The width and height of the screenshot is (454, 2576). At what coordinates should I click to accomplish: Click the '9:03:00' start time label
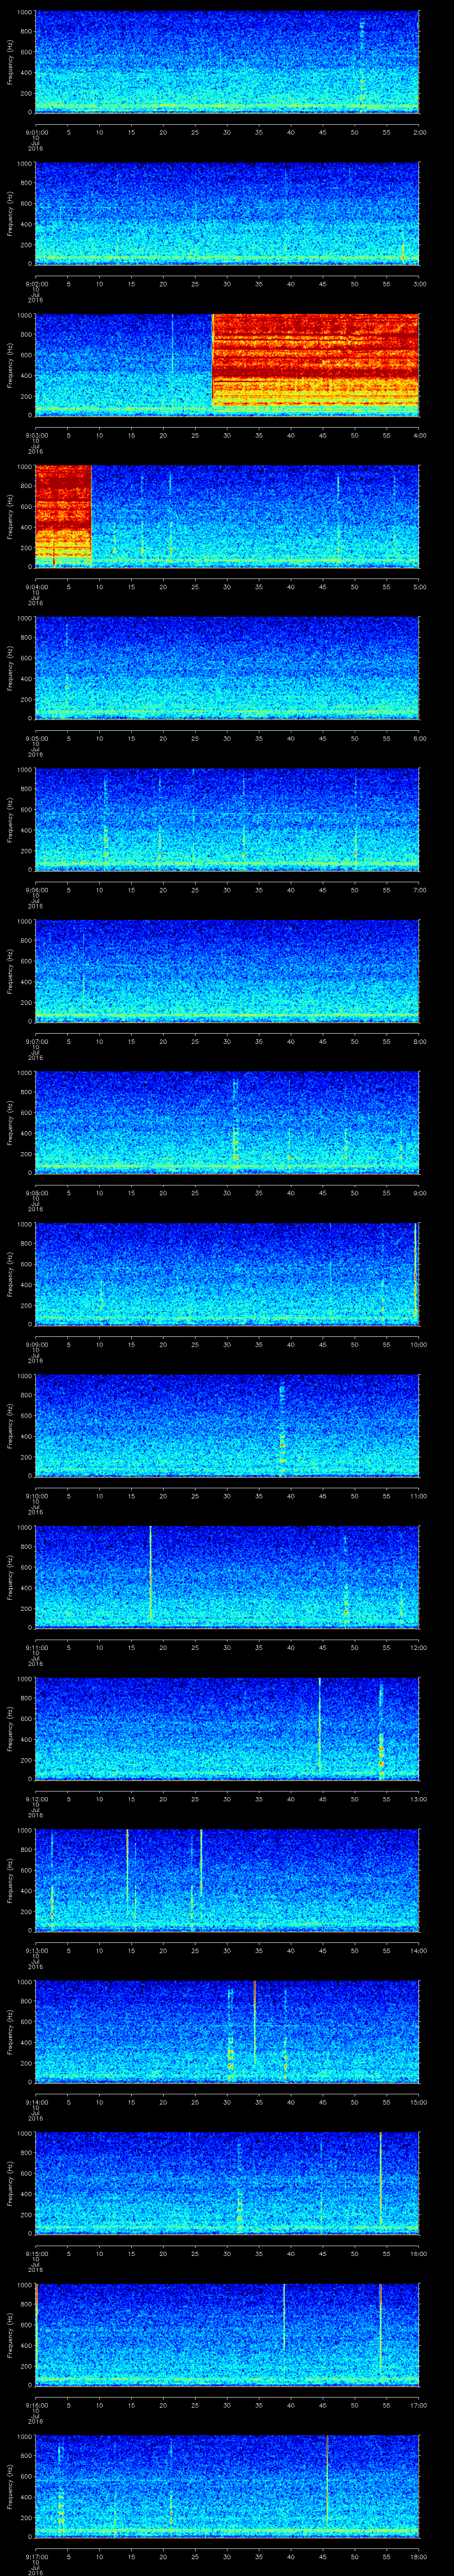coord(36,435)
